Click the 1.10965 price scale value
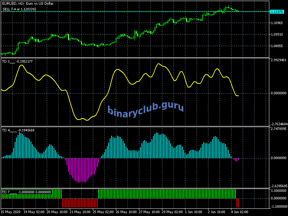288x216 pixels. pos(278,23)
